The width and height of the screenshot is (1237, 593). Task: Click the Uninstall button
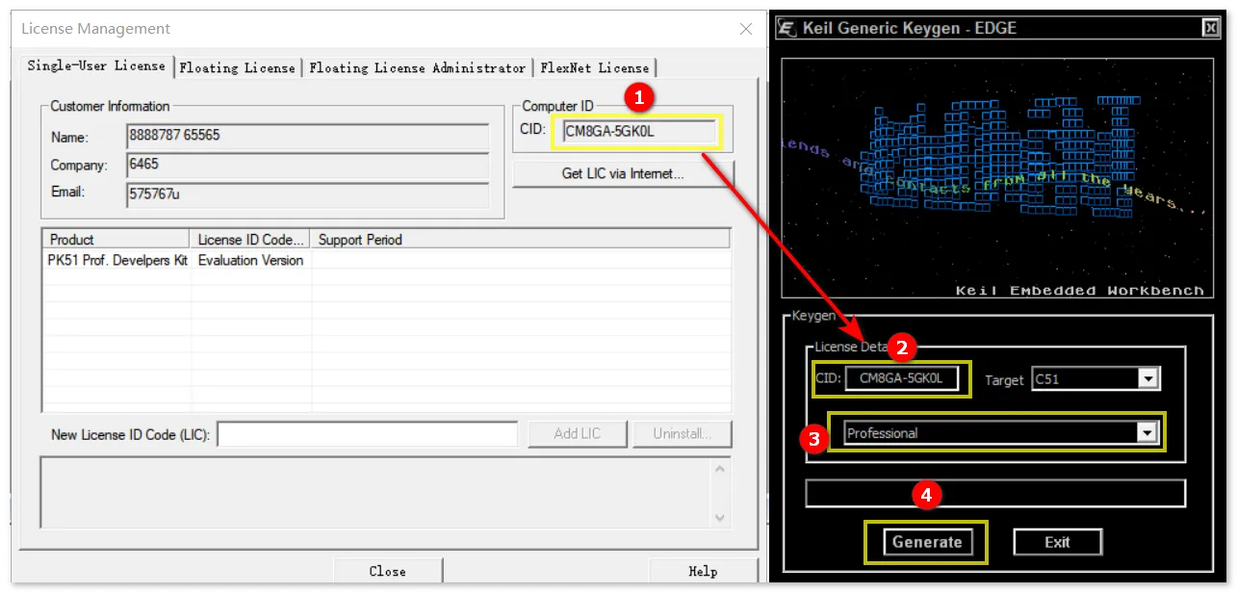[x=682, y=434]
